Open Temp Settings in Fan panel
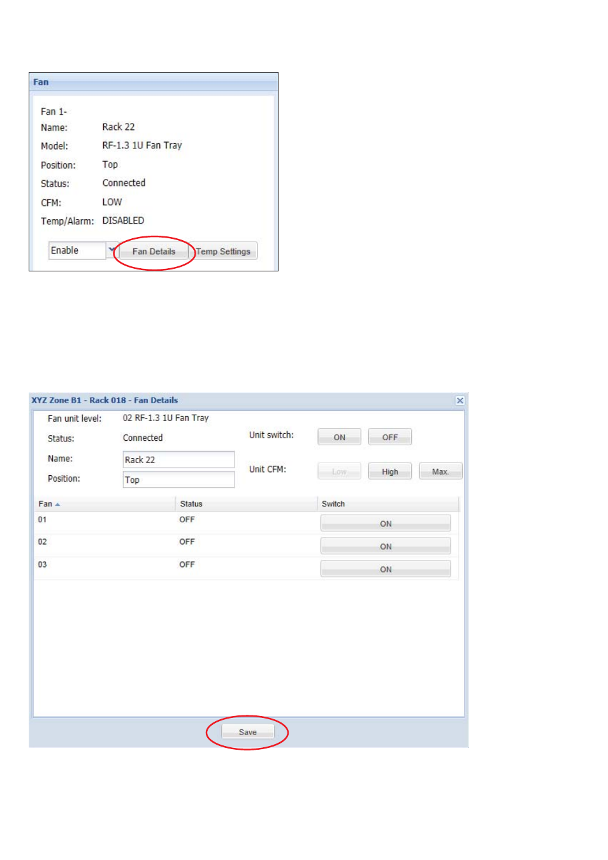The height and width of the screenshot is (860, 608). coord(223,252)
